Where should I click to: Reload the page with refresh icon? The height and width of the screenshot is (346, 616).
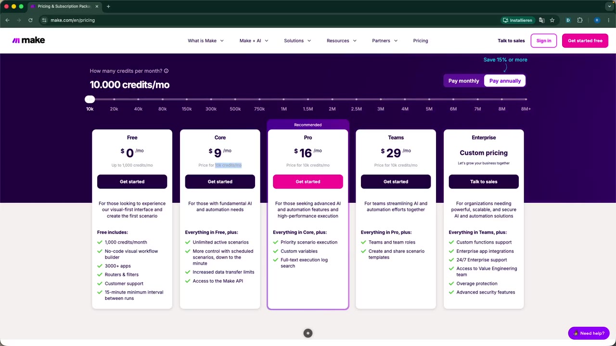click(x=30, y=20)
